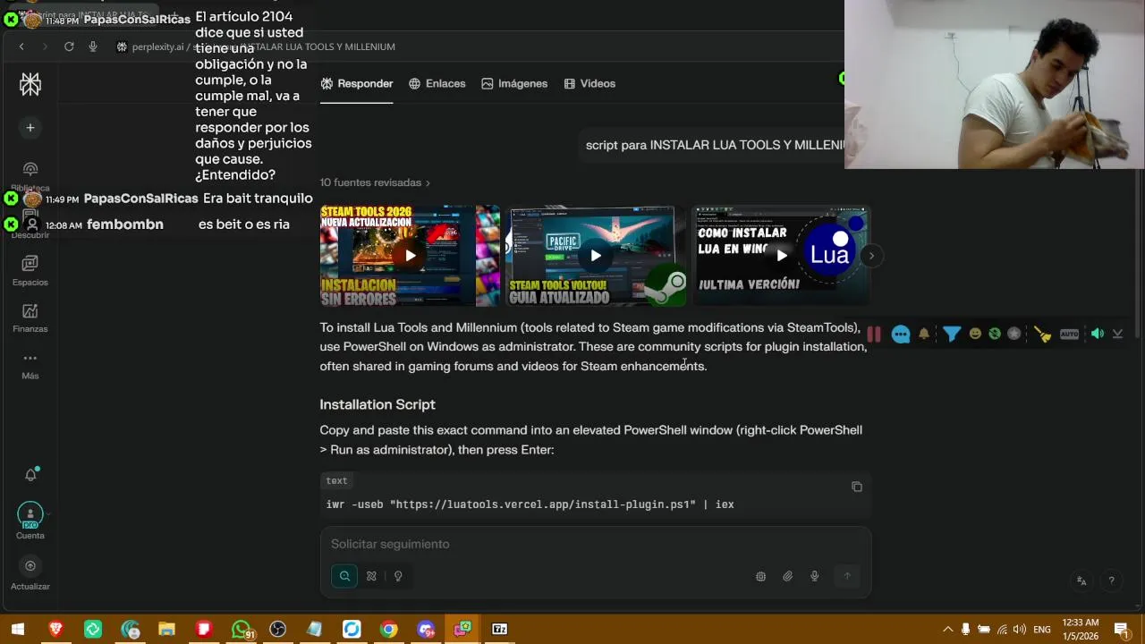Open the Perplexity logo home icon

(30, 84)
